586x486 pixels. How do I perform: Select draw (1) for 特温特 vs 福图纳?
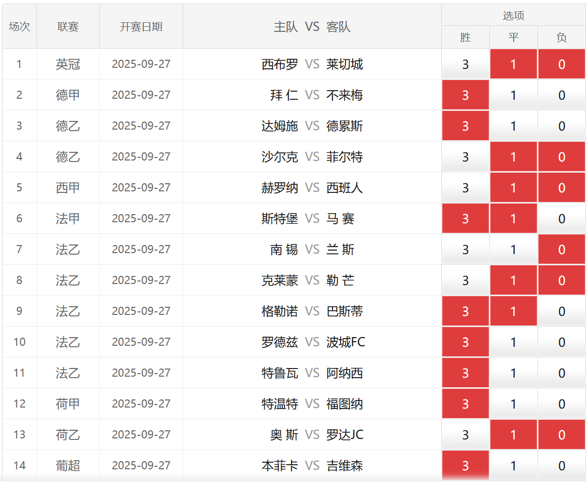point(513,404)
